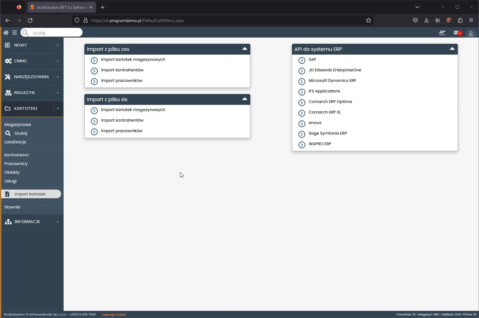
Task: Expand the CMMS menu dropdown arrow
Action: [58, 61]
